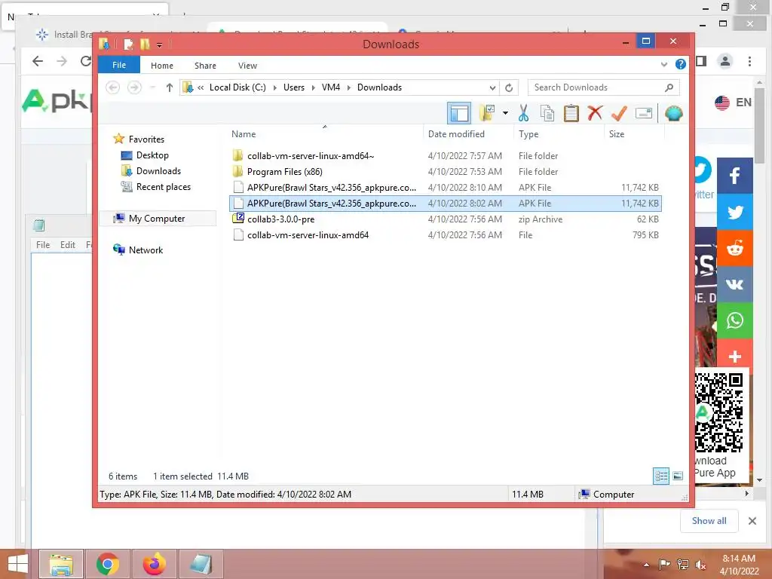Select My Computer in navigation pane
Screen dimensions: 772x579
pyautogui.click(x=157, y=218)
